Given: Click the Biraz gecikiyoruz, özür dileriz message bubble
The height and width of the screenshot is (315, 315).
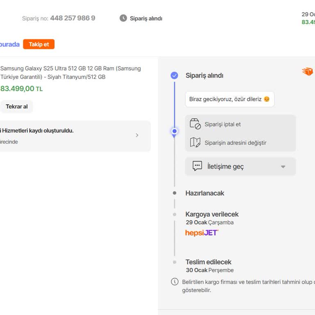Looking at the screenshot, I should pyautogui.click(x=230, y=99).
